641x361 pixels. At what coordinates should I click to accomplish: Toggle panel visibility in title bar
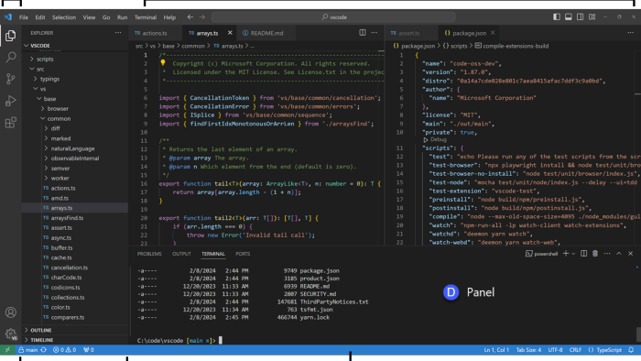click(569, 16)
